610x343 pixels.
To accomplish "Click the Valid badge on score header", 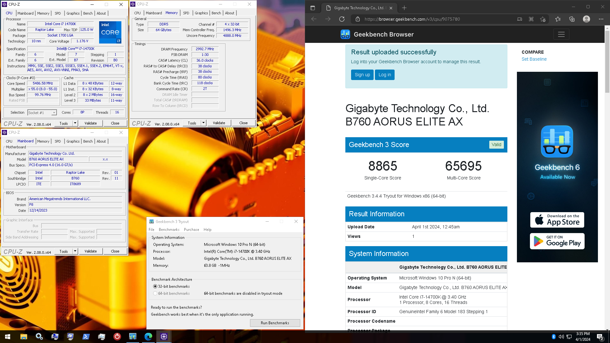I will tap(496, 145).
